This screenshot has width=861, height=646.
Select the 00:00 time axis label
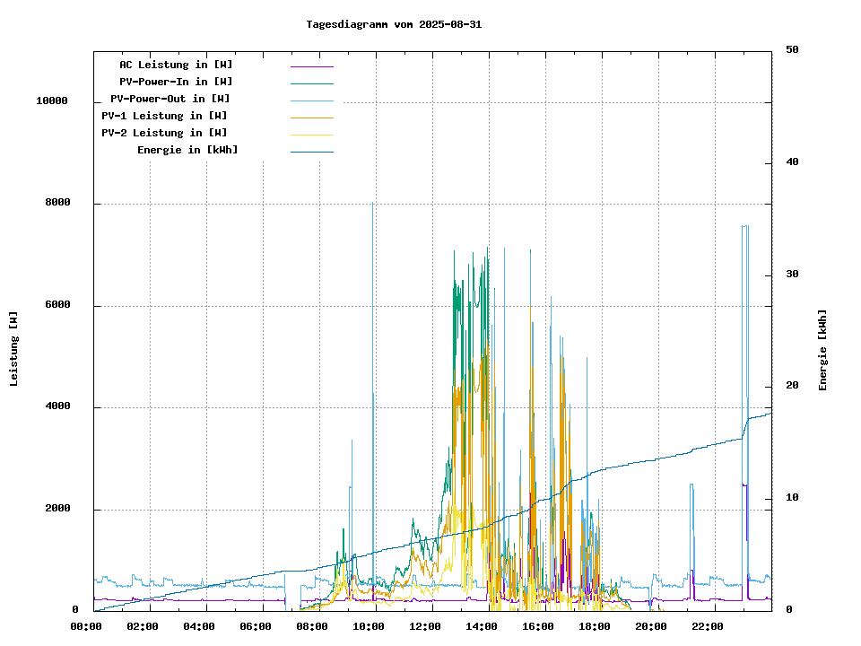(x=86, y=626)
